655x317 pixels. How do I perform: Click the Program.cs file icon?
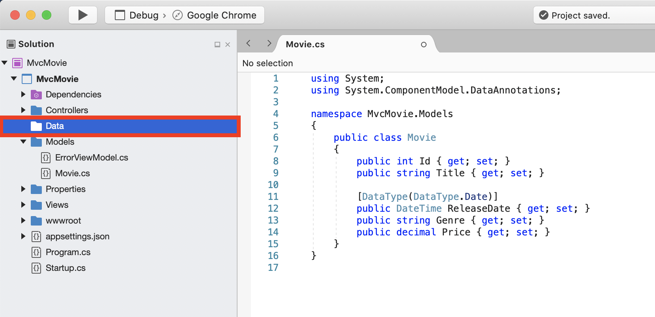[x=36, y=252]
